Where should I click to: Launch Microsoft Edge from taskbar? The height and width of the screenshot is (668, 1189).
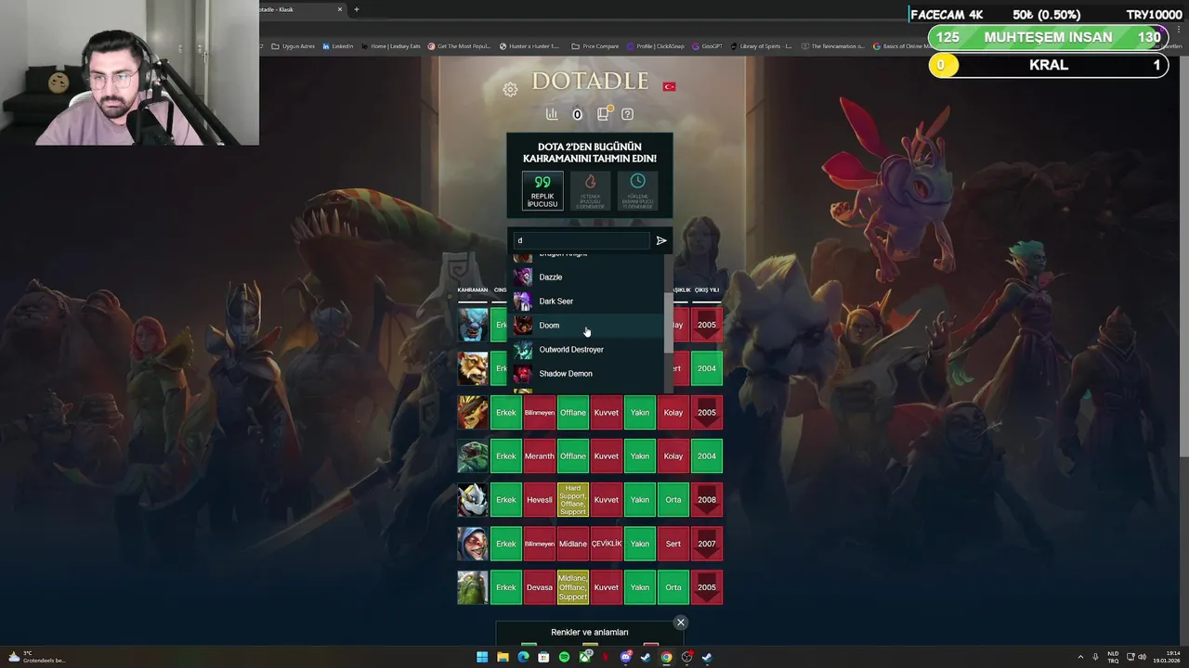click(523, 657)
